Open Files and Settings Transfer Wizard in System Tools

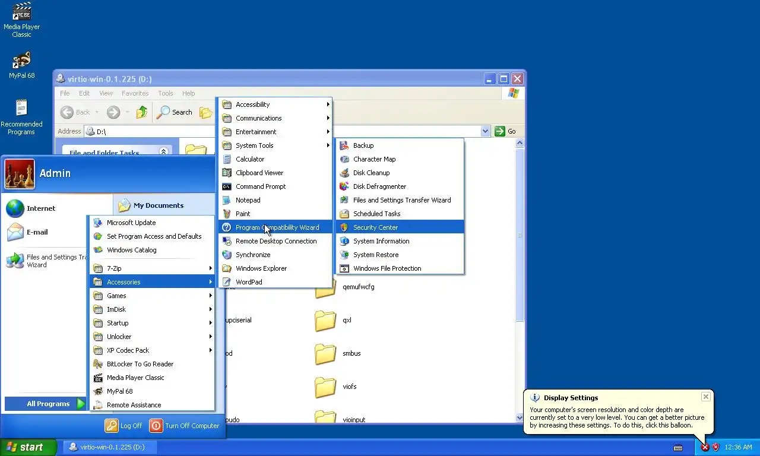pos(400,200)
